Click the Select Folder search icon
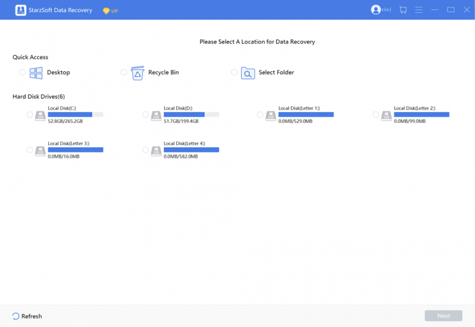 [x=247, y=73]
